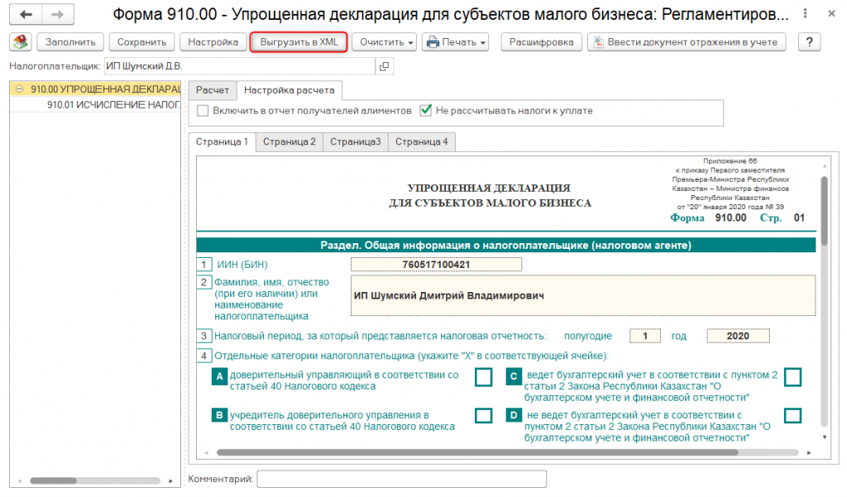Switch to the Расчет tab

(x=212, y=90)
